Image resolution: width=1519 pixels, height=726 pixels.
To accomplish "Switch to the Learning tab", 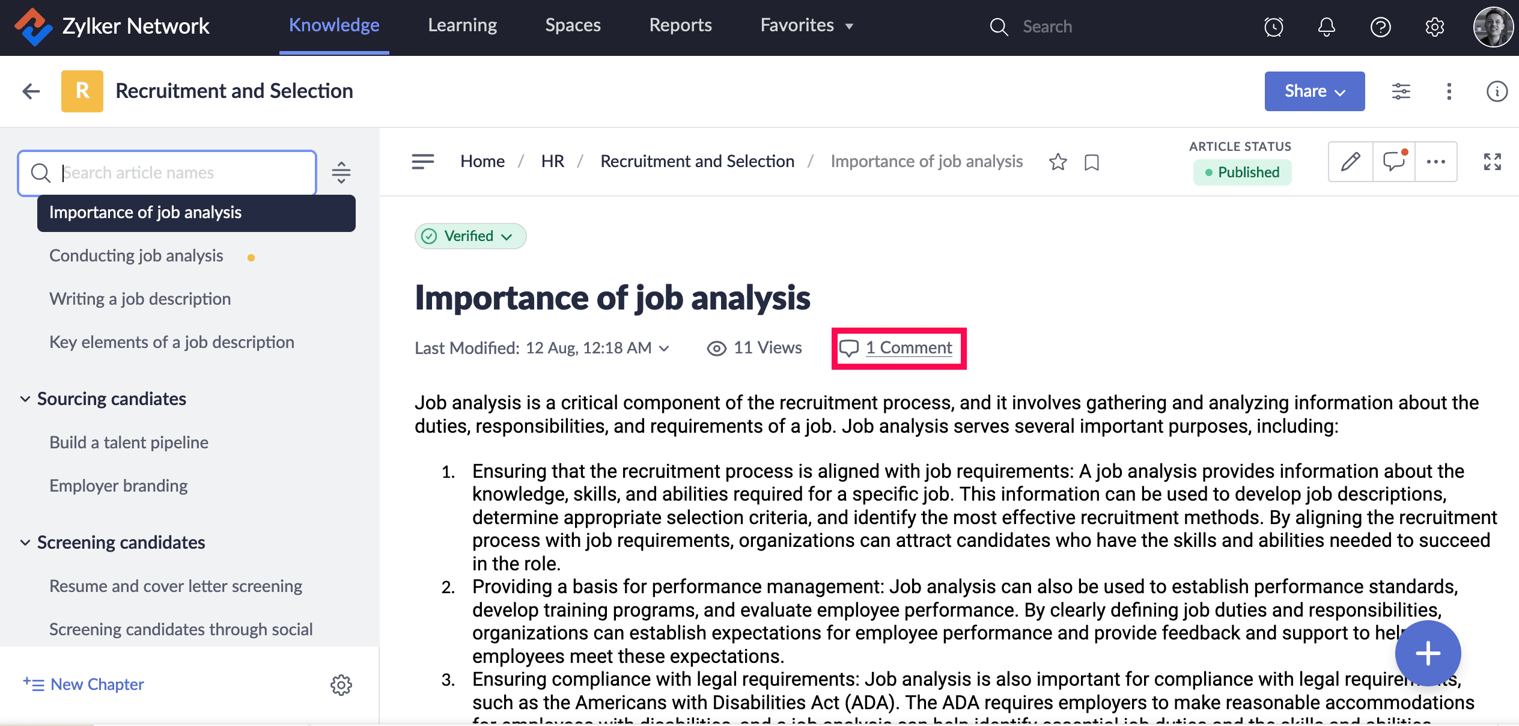I will (462, 25).
